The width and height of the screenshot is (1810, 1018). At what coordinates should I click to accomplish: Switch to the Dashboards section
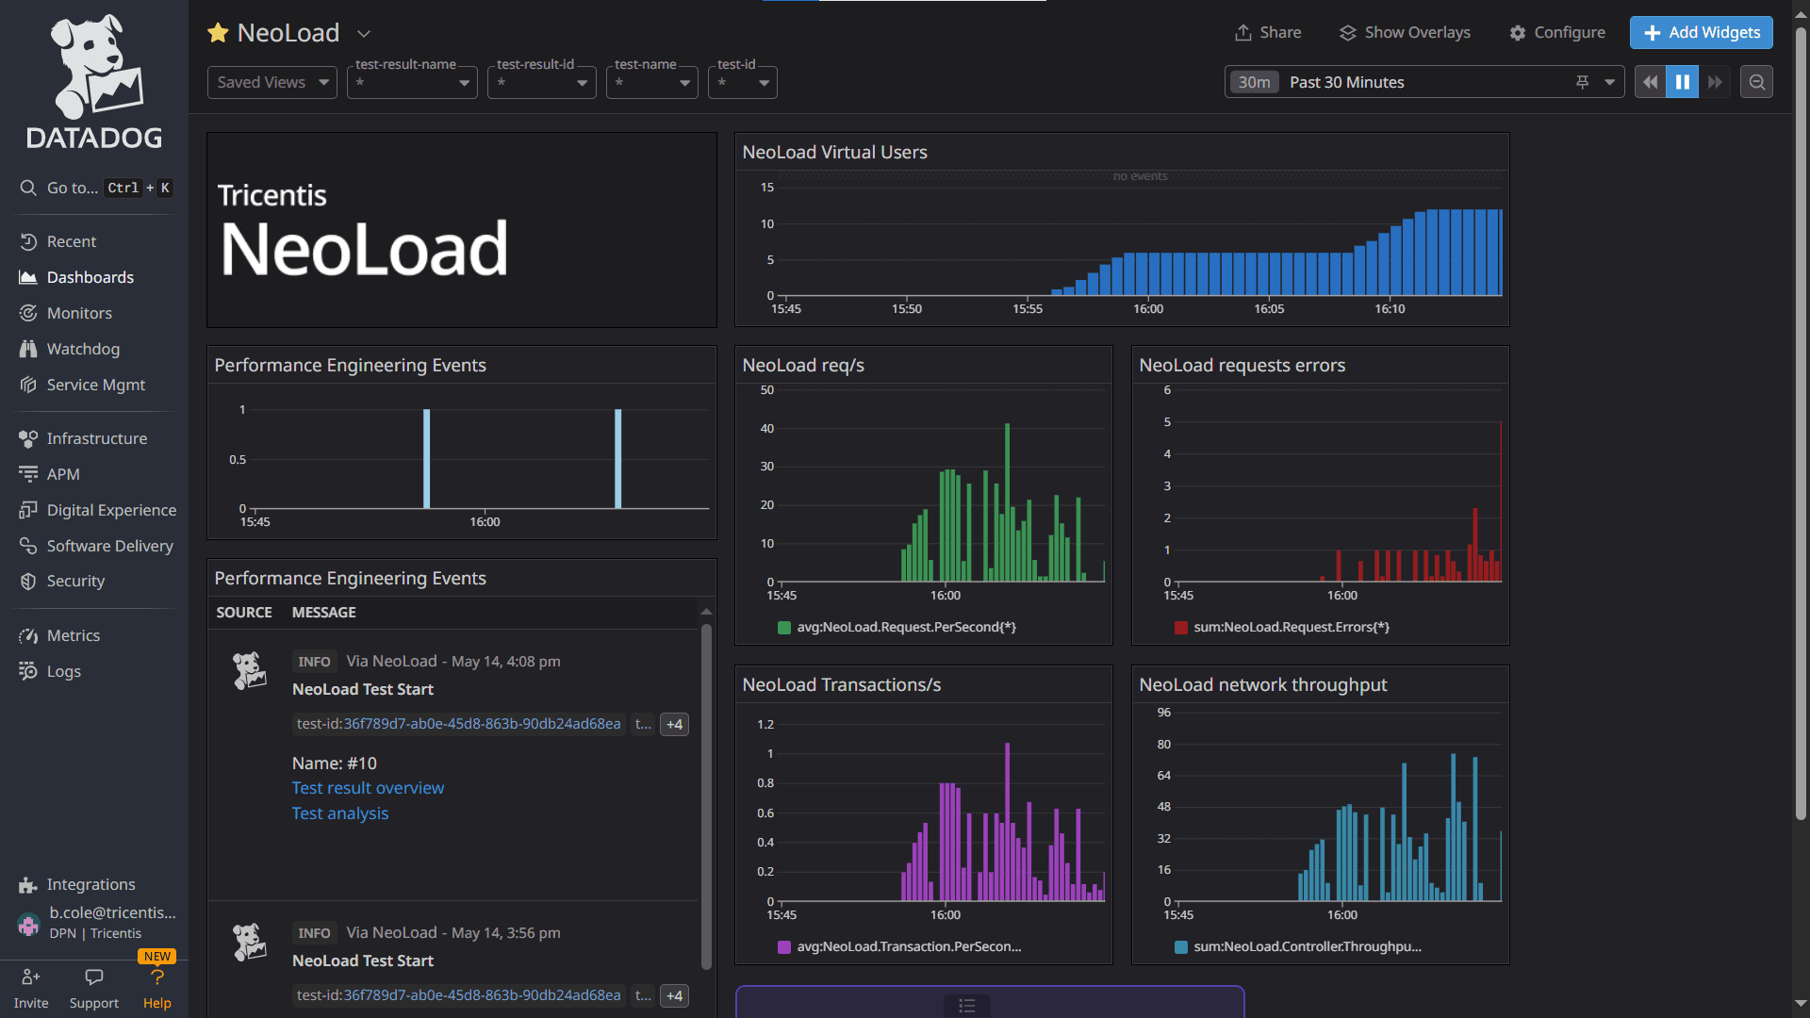[x=28, y=277]
